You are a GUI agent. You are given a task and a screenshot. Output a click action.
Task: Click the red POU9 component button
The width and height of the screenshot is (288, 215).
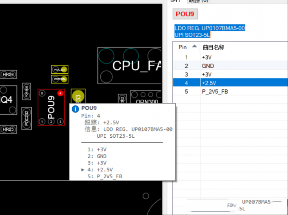(185, 14)
